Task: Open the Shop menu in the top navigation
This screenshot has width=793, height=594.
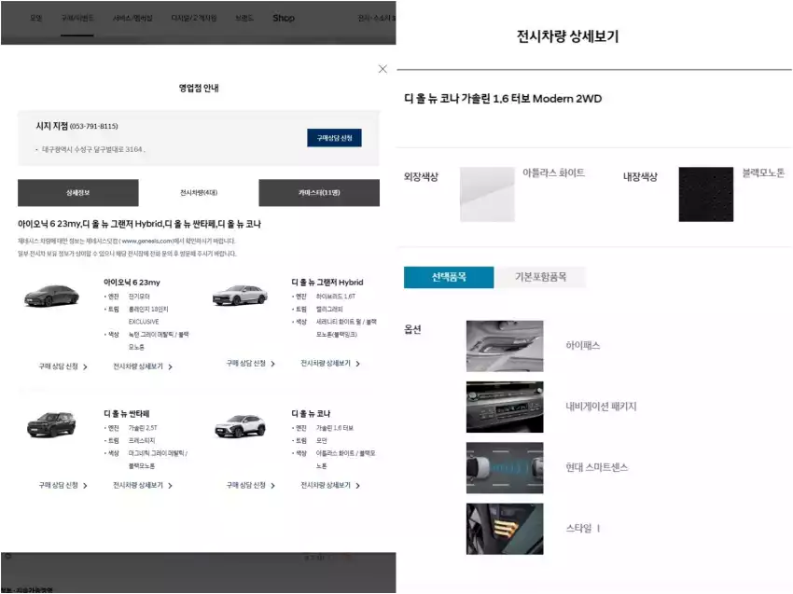Action: [284, 19]
